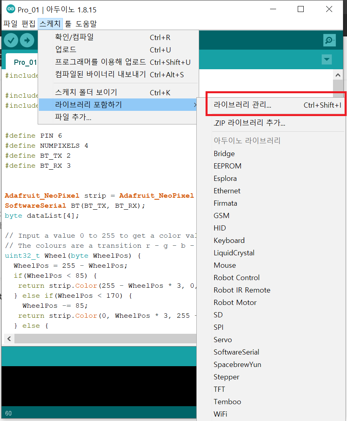Select 확인/컴파일 menu entry
Image resolution: width=347 pixels, height=421 pixels.
118,37
